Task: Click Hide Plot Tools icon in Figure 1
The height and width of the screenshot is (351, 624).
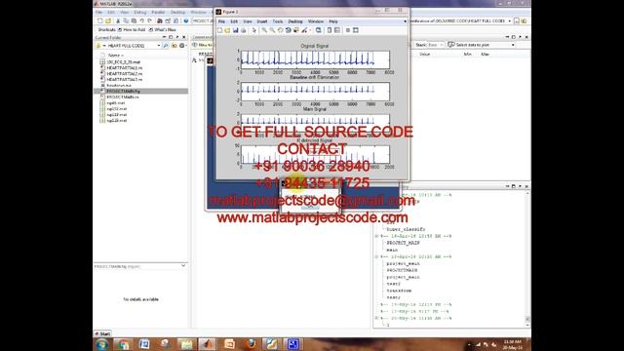Action: click(x=348, y=30)
